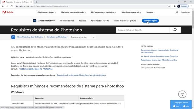194x109 pixels.
Task: Click the Windows heading
Action: coord(17,92)
